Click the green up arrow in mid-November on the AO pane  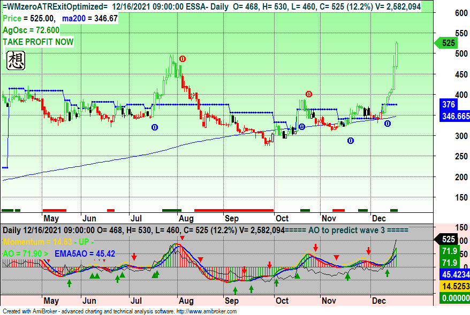point(347,276)
